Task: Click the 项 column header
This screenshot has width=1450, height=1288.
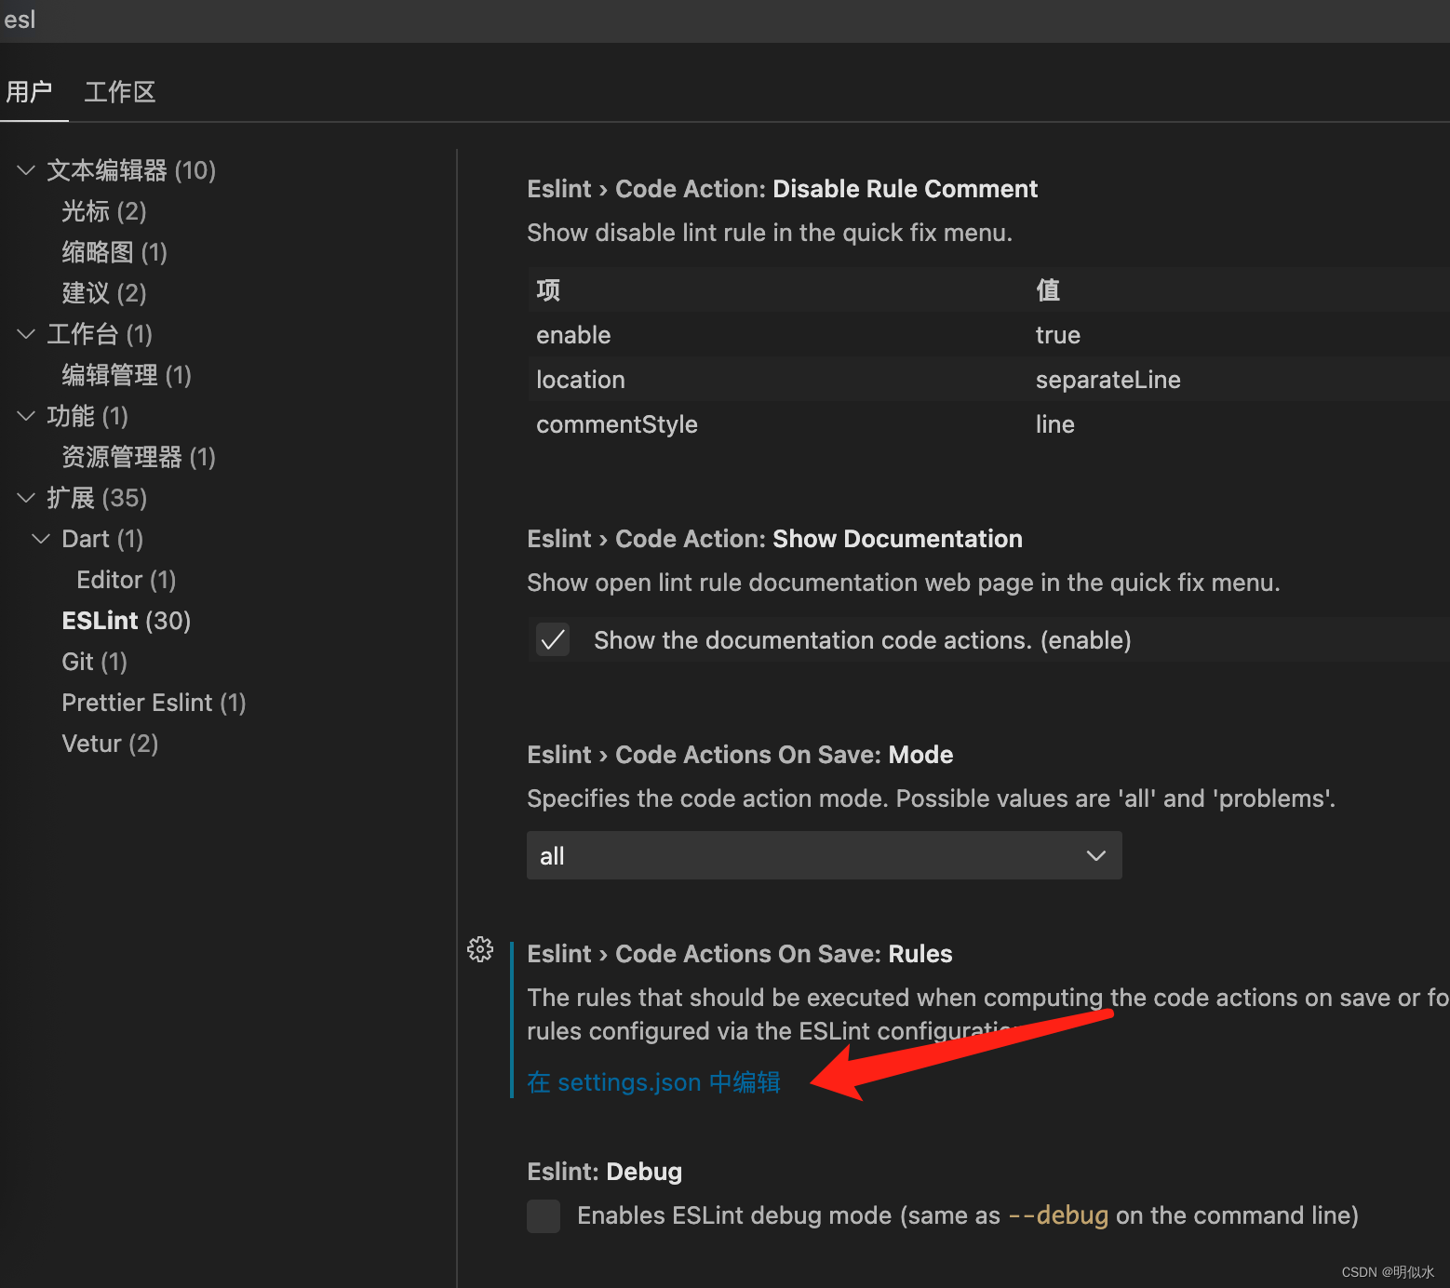Action: (x=548, y=290)
